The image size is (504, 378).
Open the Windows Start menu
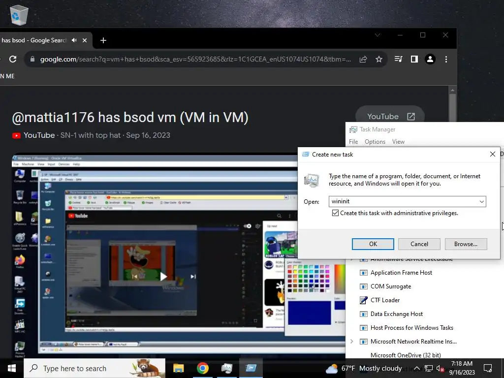tap(12, 368)
